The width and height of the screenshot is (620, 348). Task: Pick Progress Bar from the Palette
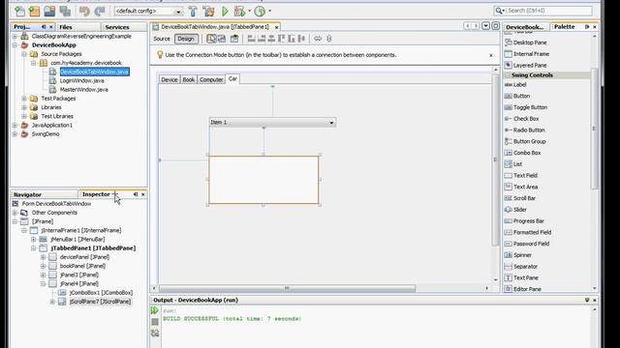(529, 221)
